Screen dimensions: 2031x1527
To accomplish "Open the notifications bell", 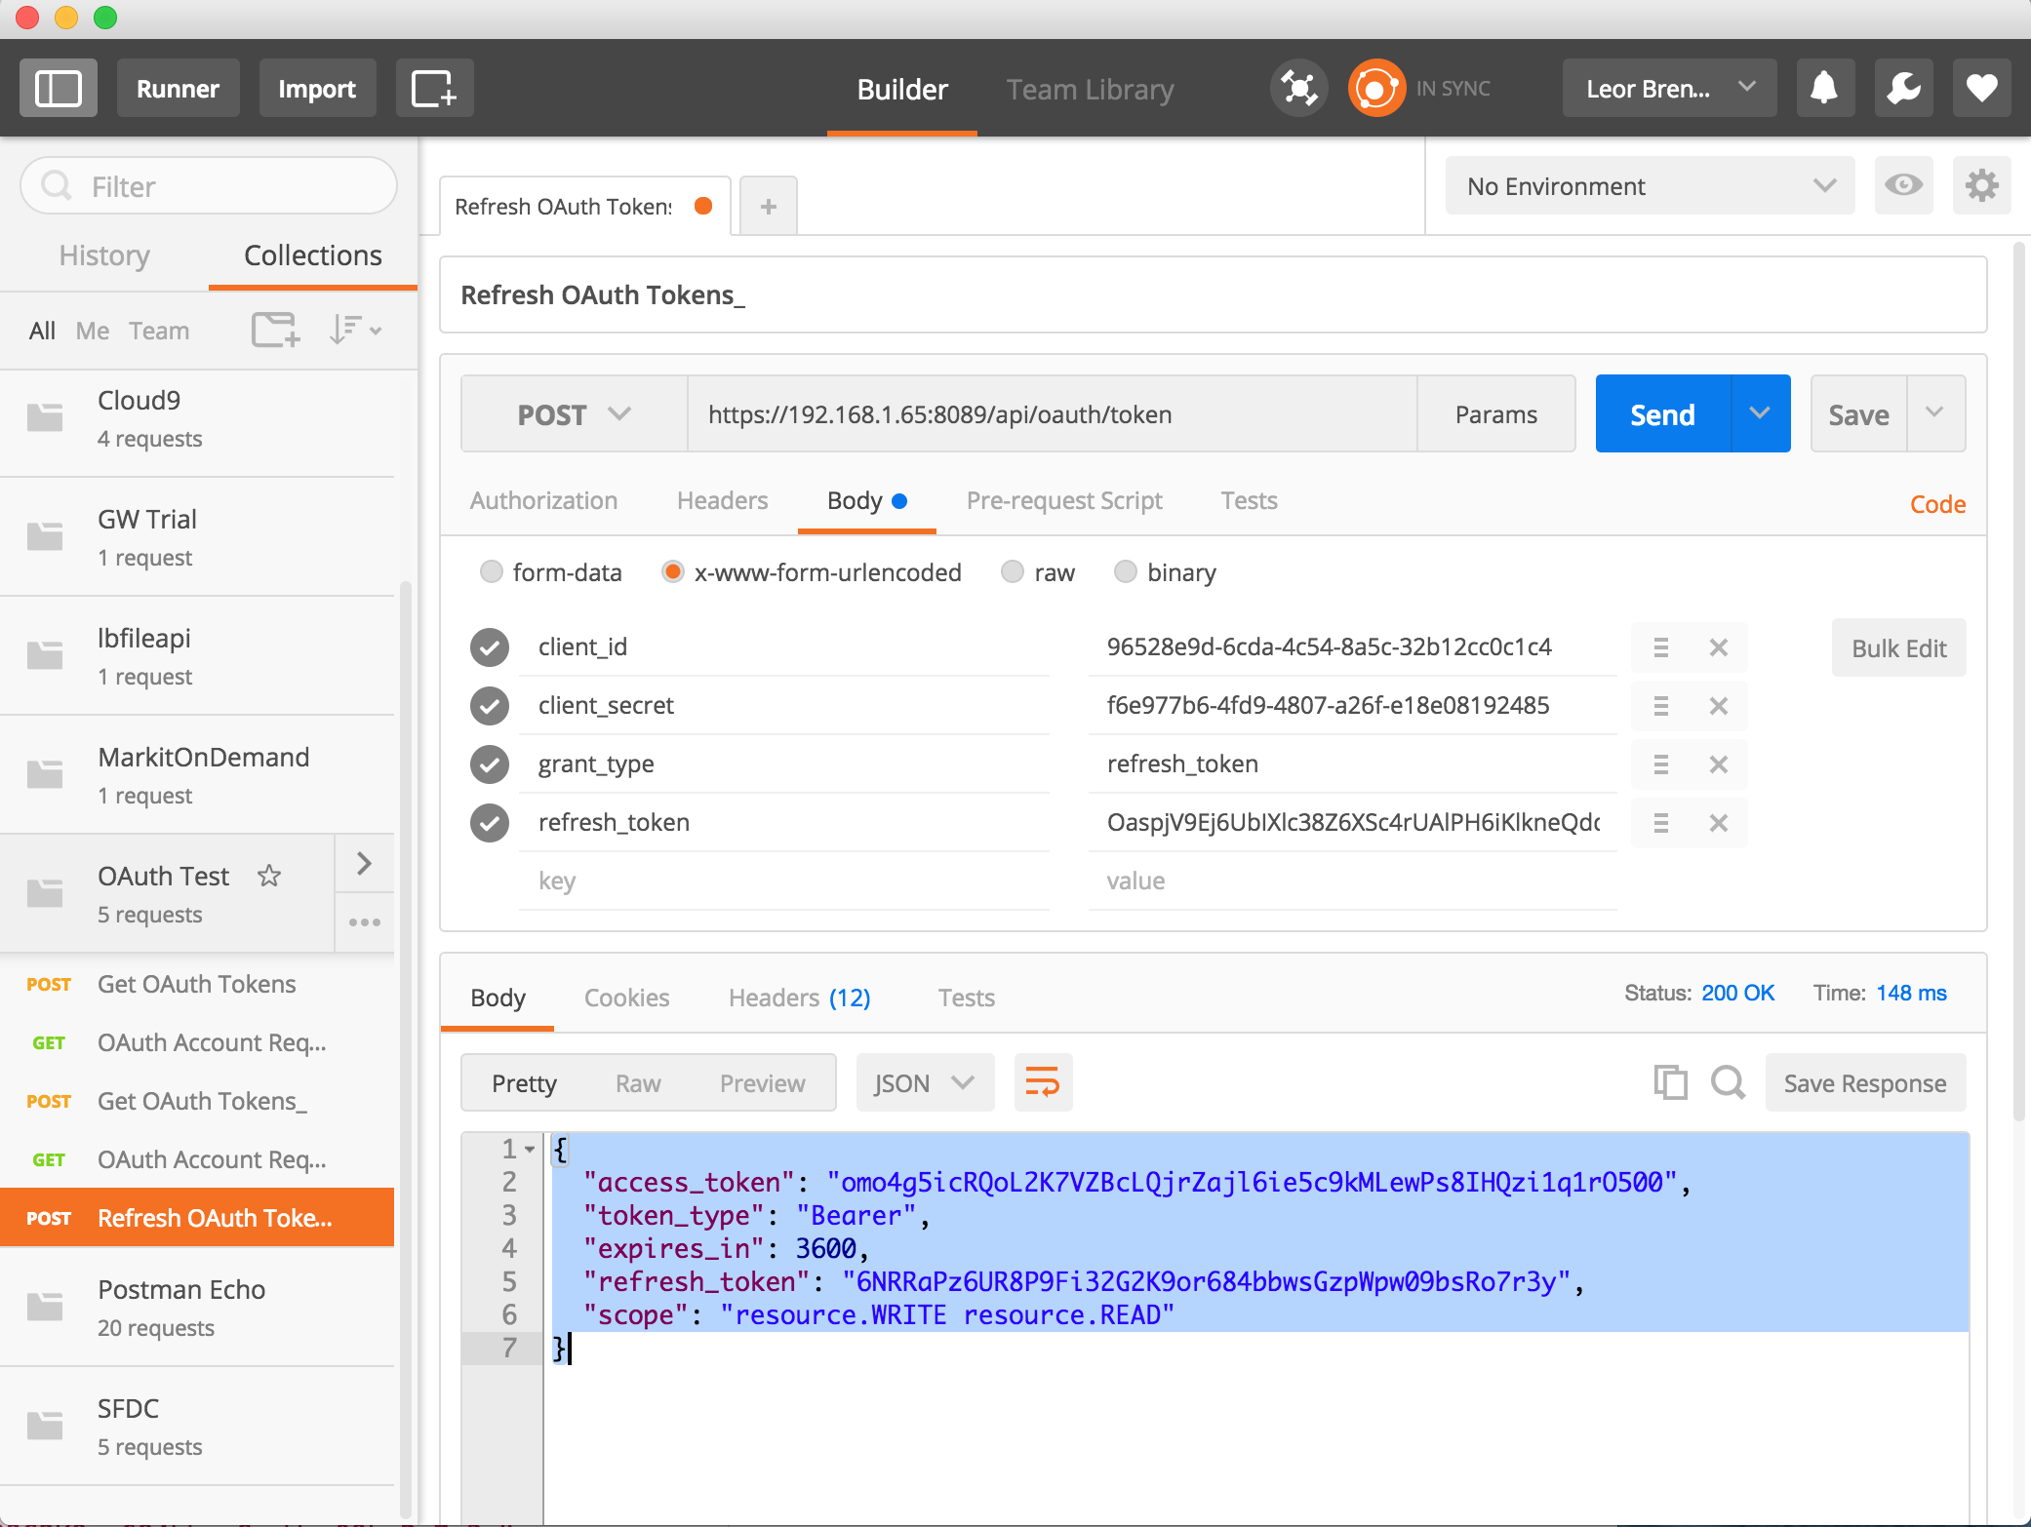I will [1824, 89].
